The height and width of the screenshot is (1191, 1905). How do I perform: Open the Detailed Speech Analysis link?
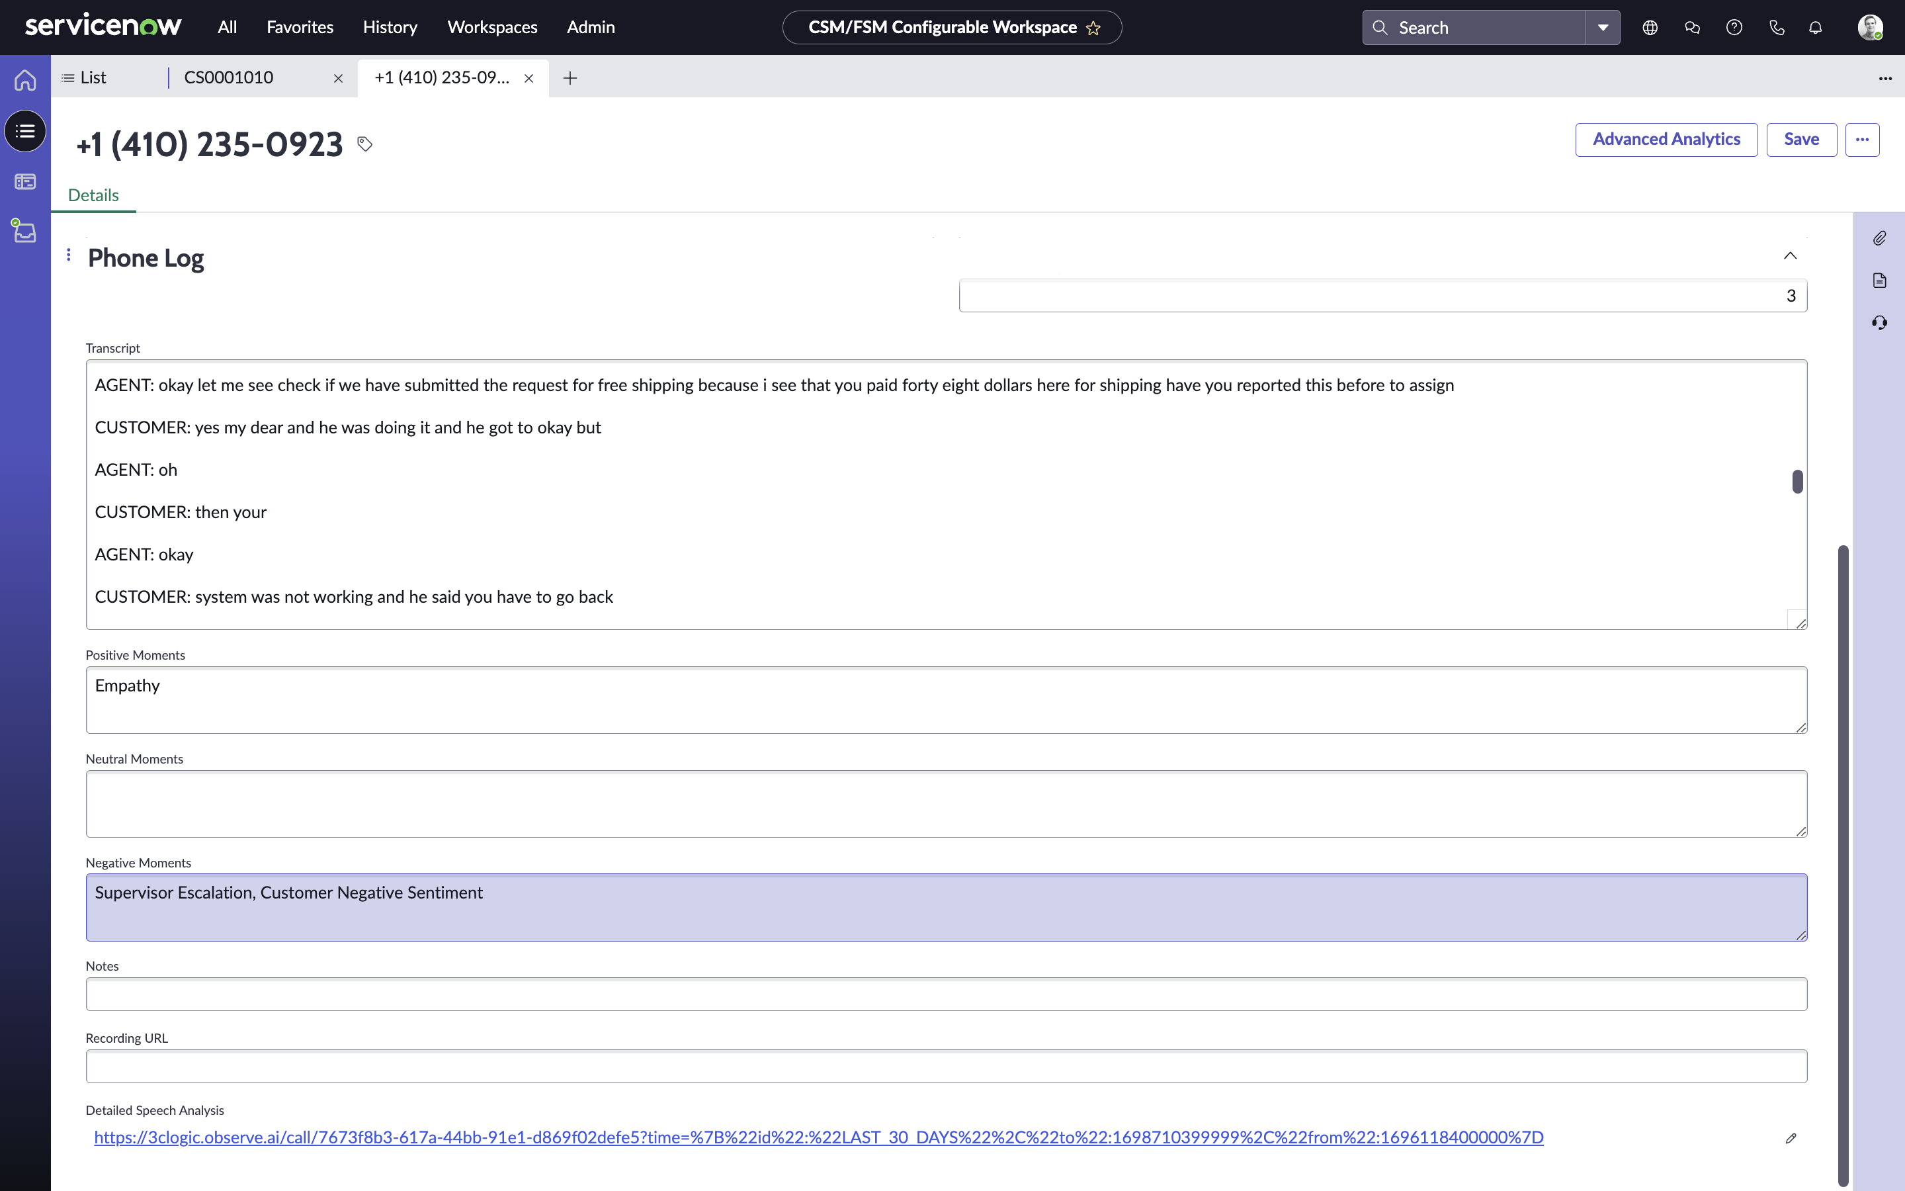818,1136
